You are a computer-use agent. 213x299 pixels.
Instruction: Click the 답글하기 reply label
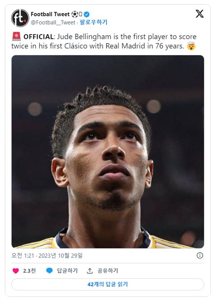coord(67,271)
